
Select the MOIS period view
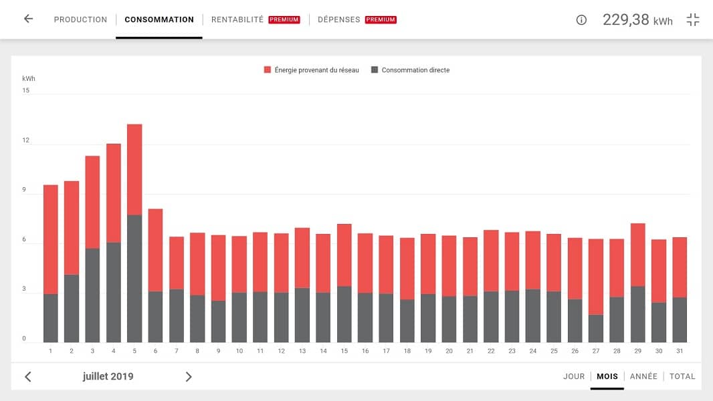[x=607, y=377]
